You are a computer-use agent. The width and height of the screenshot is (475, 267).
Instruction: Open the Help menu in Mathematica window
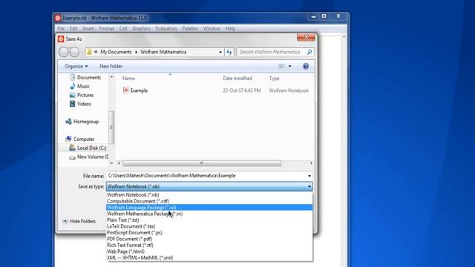[x=230, y=28]
